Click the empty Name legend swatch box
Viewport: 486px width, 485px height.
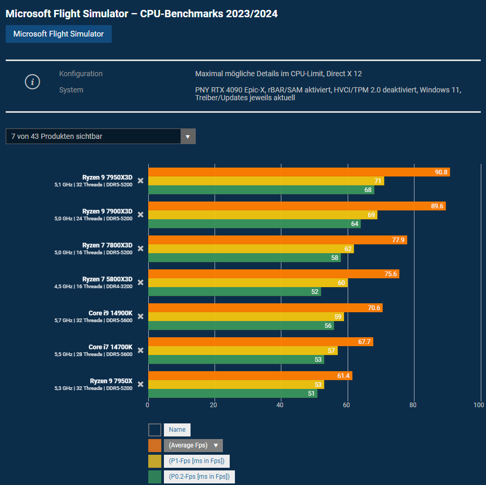pos(155,430)
